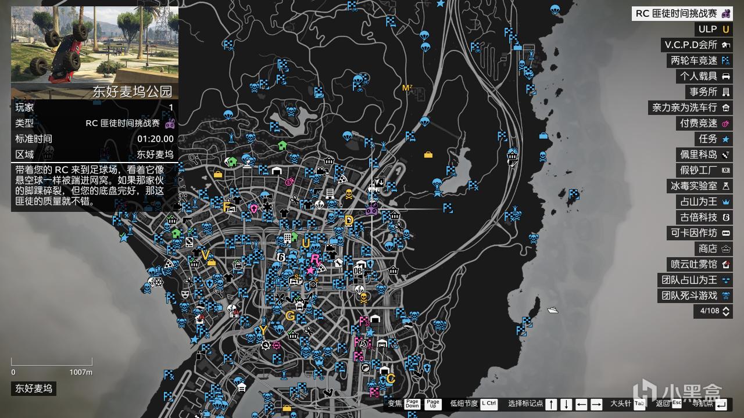Select 喷云吐雾馆 from the legend
This screenshot has height=418, width=744.
(700, 264)
